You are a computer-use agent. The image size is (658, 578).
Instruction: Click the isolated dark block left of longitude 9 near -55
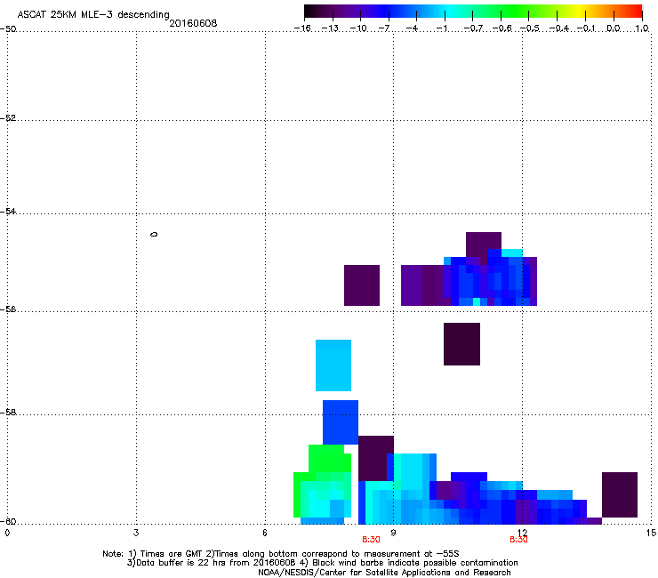click(x=362, y=285)
